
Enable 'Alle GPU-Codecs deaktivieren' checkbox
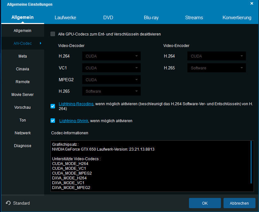(x=53, y=34)
